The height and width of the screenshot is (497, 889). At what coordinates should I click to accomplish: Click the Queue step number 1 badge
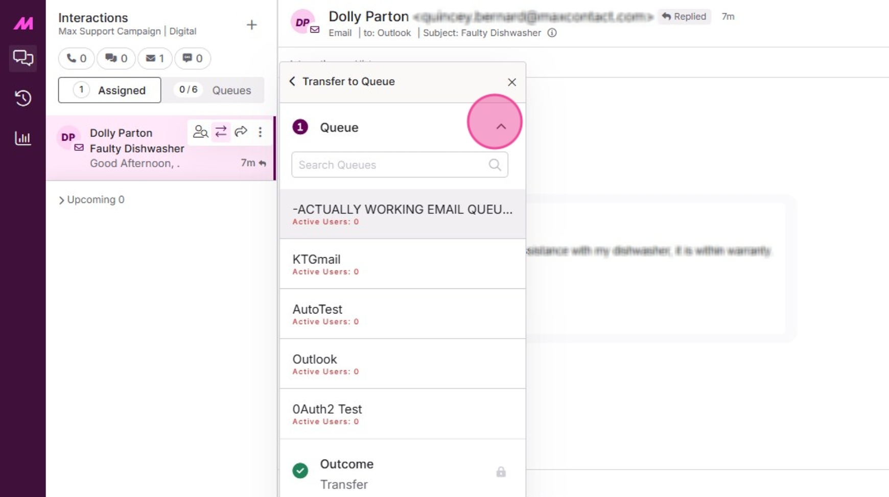300,127
